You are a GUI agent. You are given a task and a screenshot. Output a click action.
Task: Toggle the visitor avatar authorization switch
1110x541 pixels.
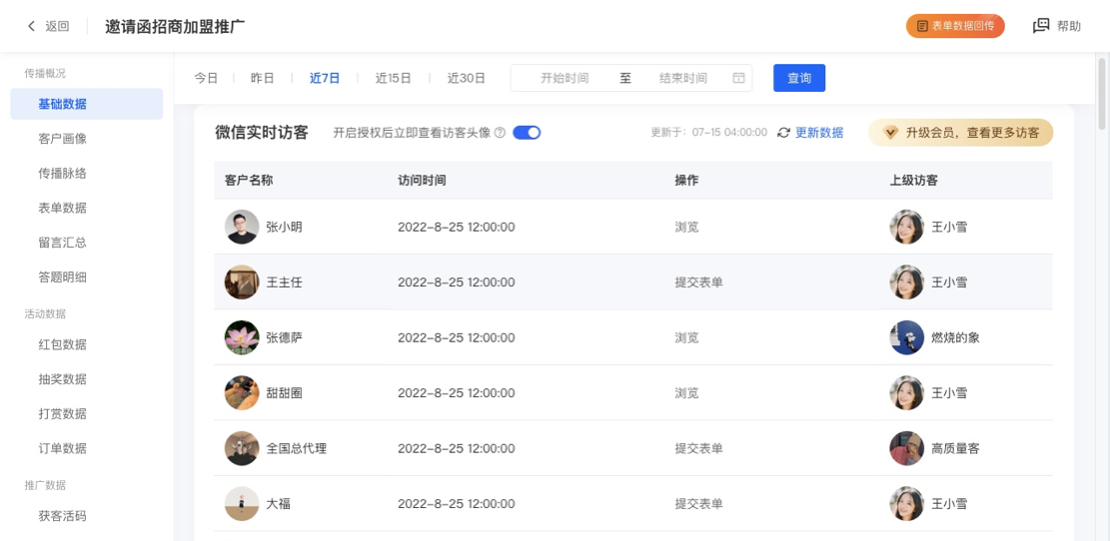pyautogui.click(x=527, y=133)
